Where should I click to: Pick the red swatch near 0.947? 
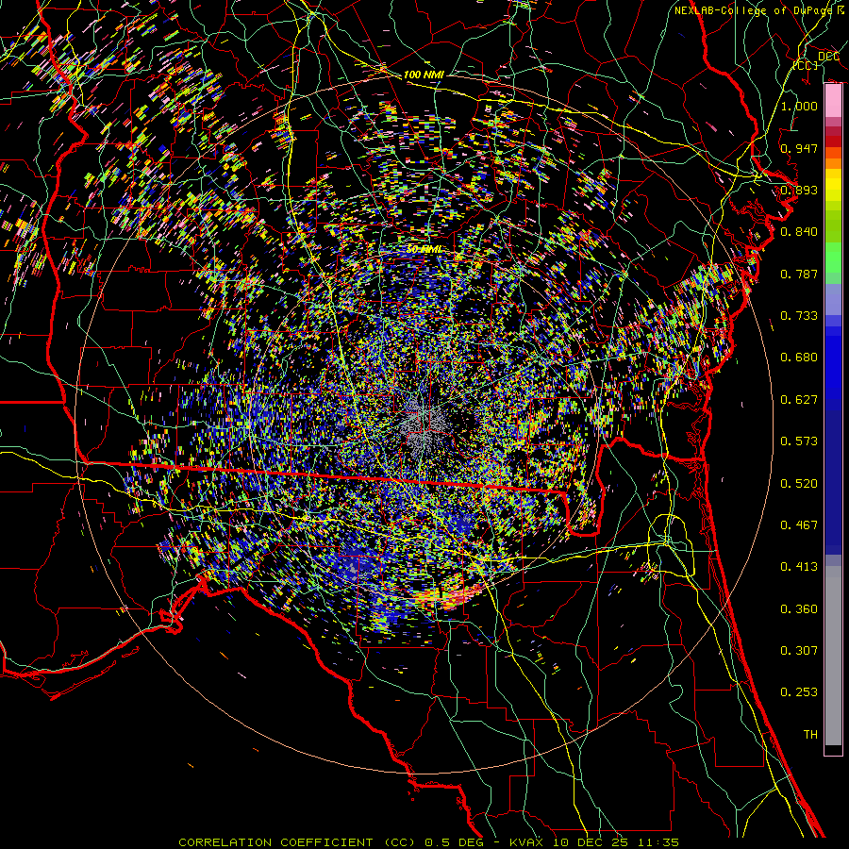click(833, 141)
